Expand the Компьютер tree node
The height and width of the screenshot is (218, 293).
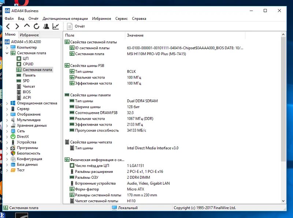[7, 48]
